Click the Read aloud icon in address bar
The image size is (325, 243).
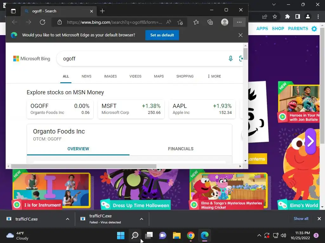[x=169, y=22]
